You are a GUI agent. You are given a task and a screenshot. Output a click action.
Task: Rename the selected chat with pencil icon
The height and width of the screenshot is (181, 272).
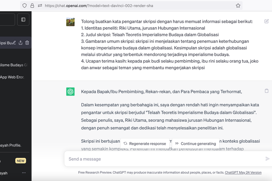14,43
